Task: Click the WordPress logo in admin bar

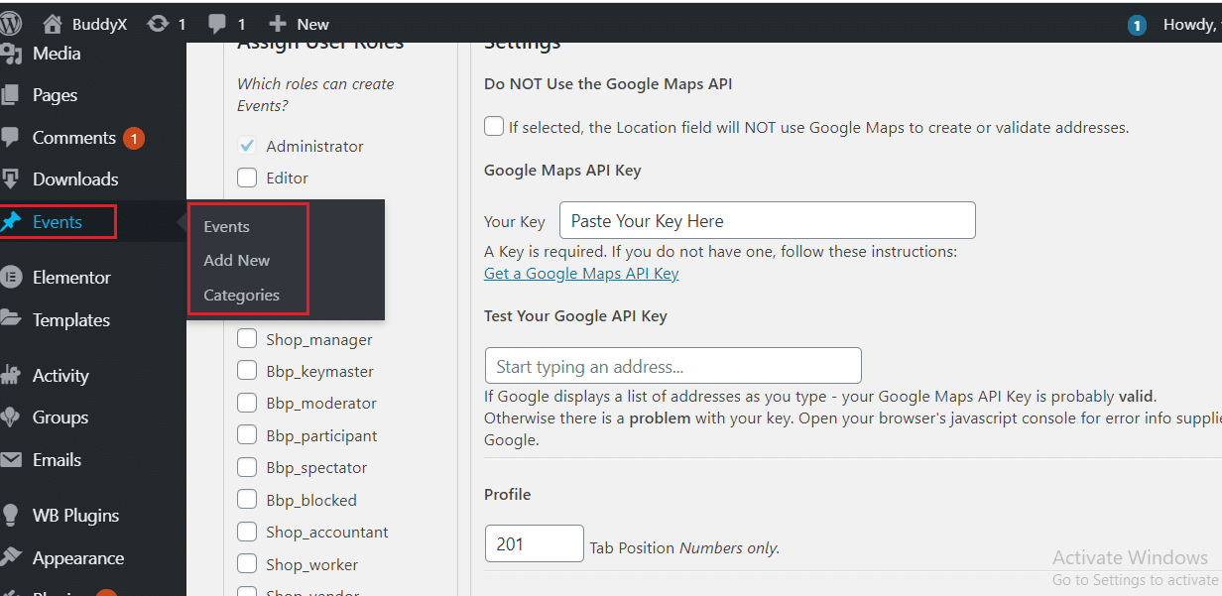Action: [11, 22]
